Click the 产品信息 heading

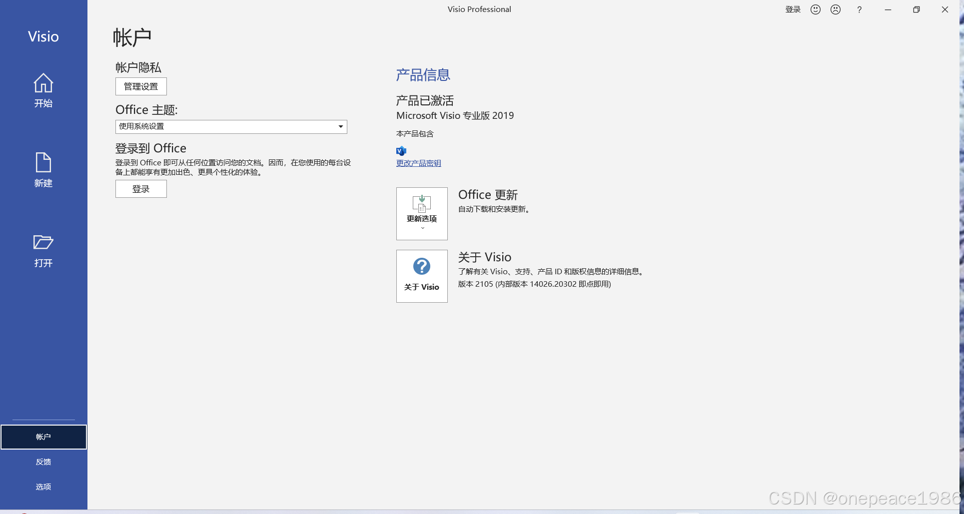[423, 75]
